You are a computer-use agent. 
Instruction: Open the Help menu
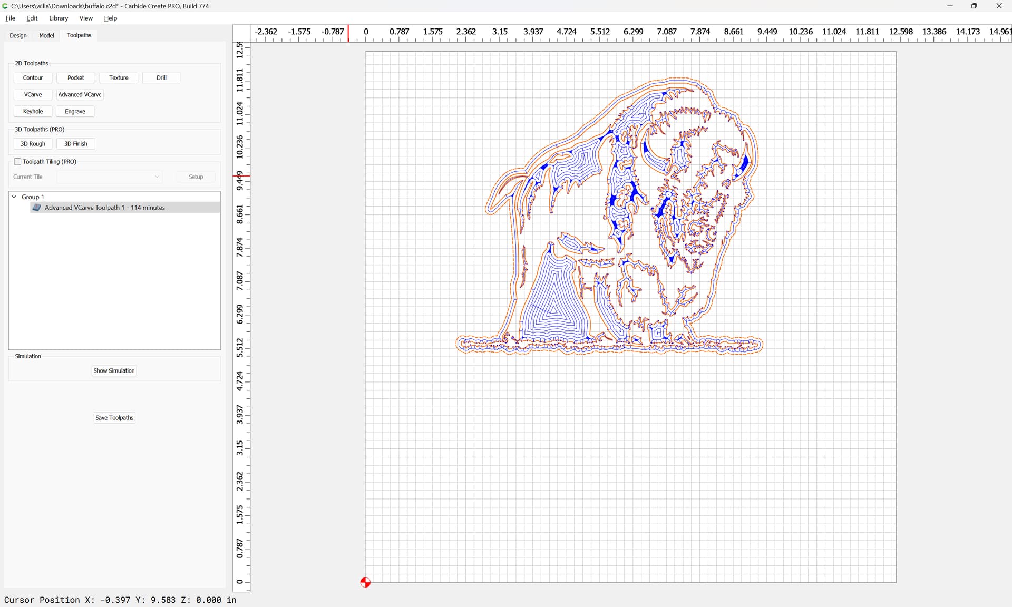(x=110, y=18)
